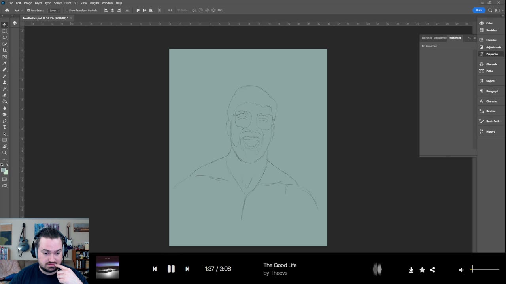Screen dimensions: 506x284
Task: Select the Horizontal Type tool
Action: click(5, 127)
